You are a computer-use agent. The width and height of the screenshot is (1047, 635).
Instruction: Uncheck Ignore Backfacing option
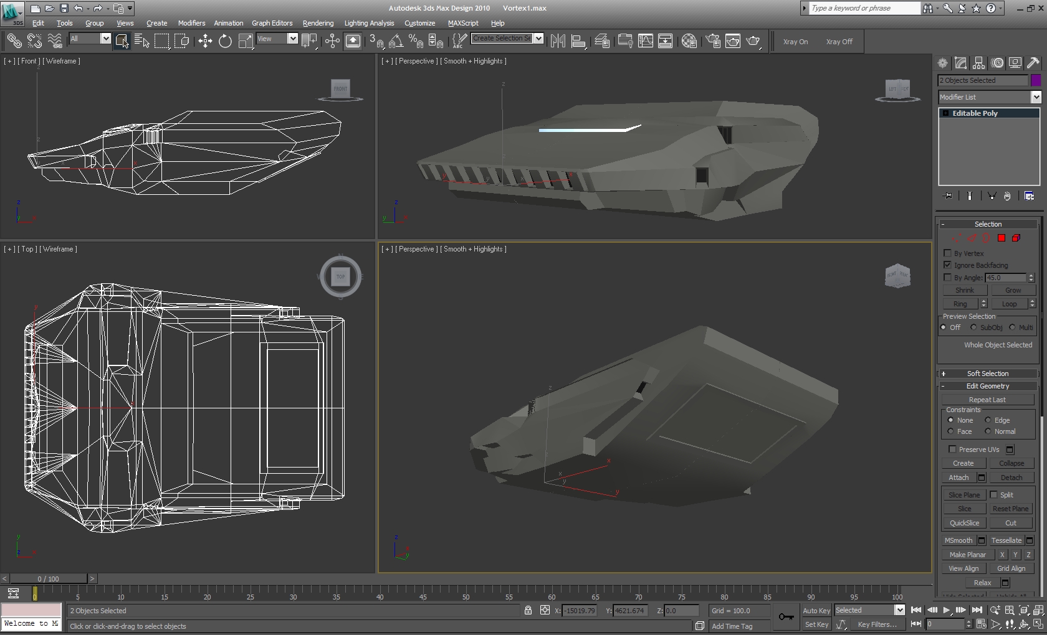[x=947, y=265]
